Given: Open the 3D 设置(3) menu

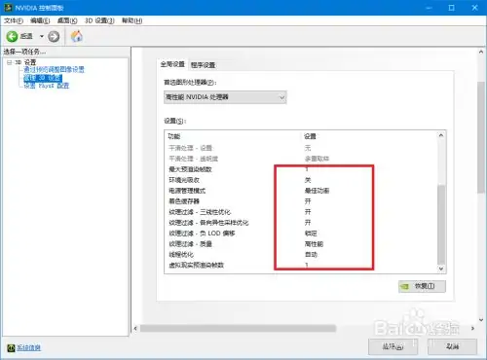Looking at the screenshot, I should point(99,20).
